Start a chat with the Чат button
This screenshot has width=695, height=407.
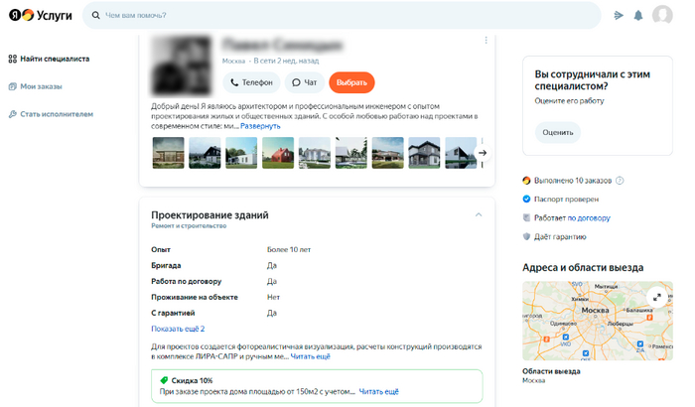point(305,82)
